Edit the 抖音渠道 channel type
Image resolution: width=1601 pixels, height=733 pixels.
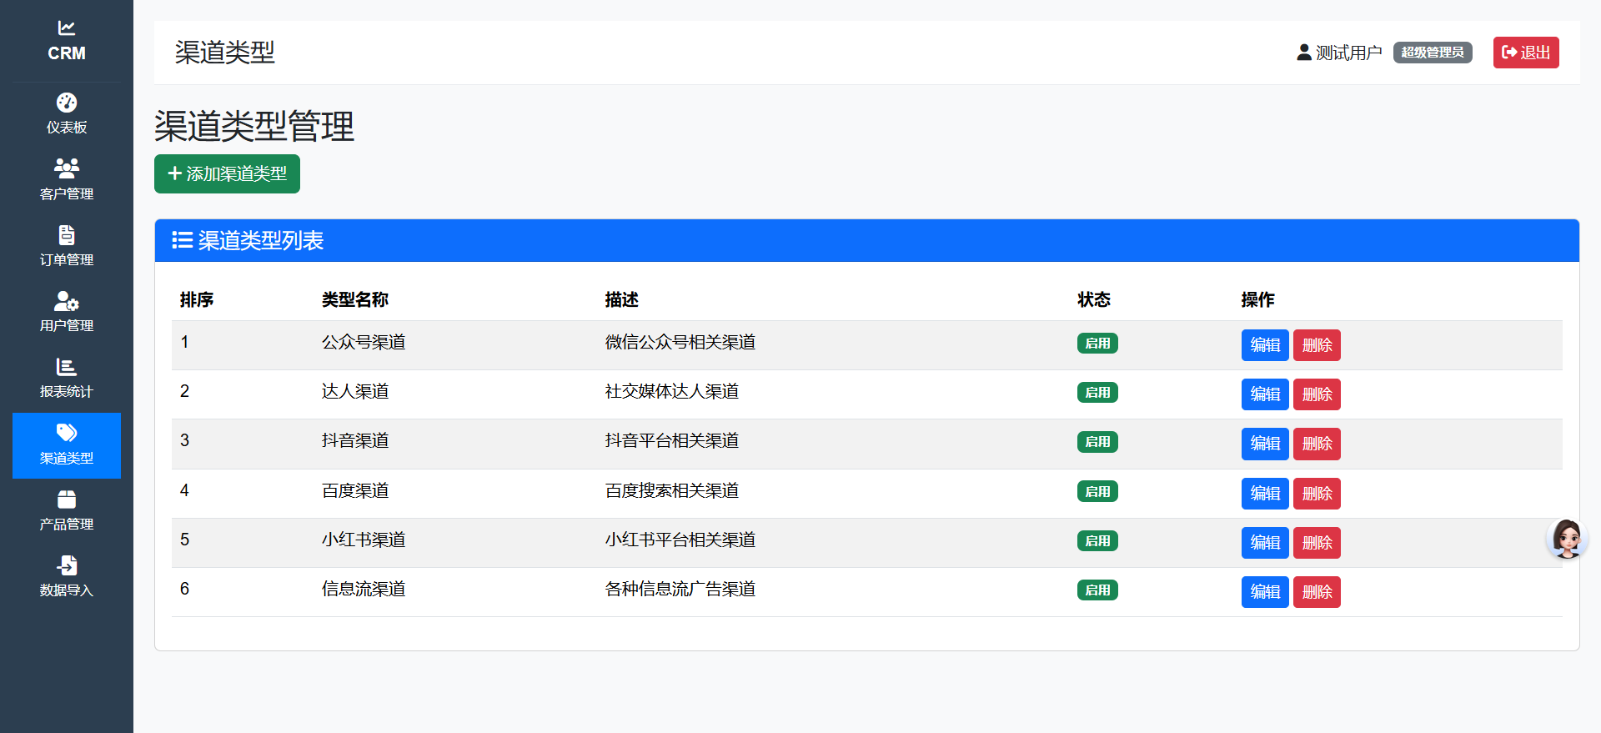tap(1264, 444)
